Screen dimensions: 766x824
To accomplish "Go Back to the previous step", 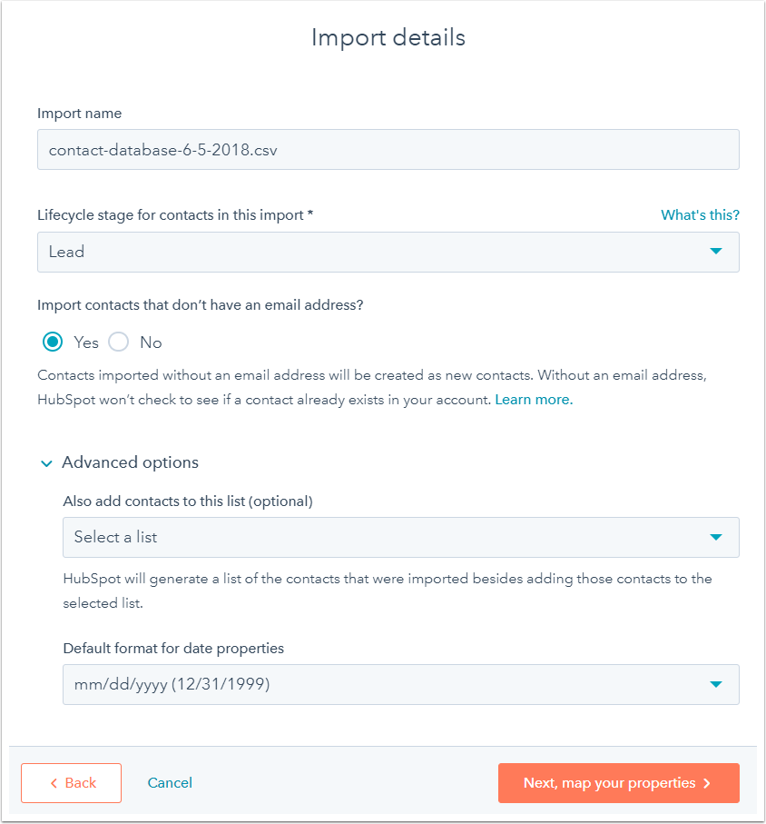I will [72, 783].
